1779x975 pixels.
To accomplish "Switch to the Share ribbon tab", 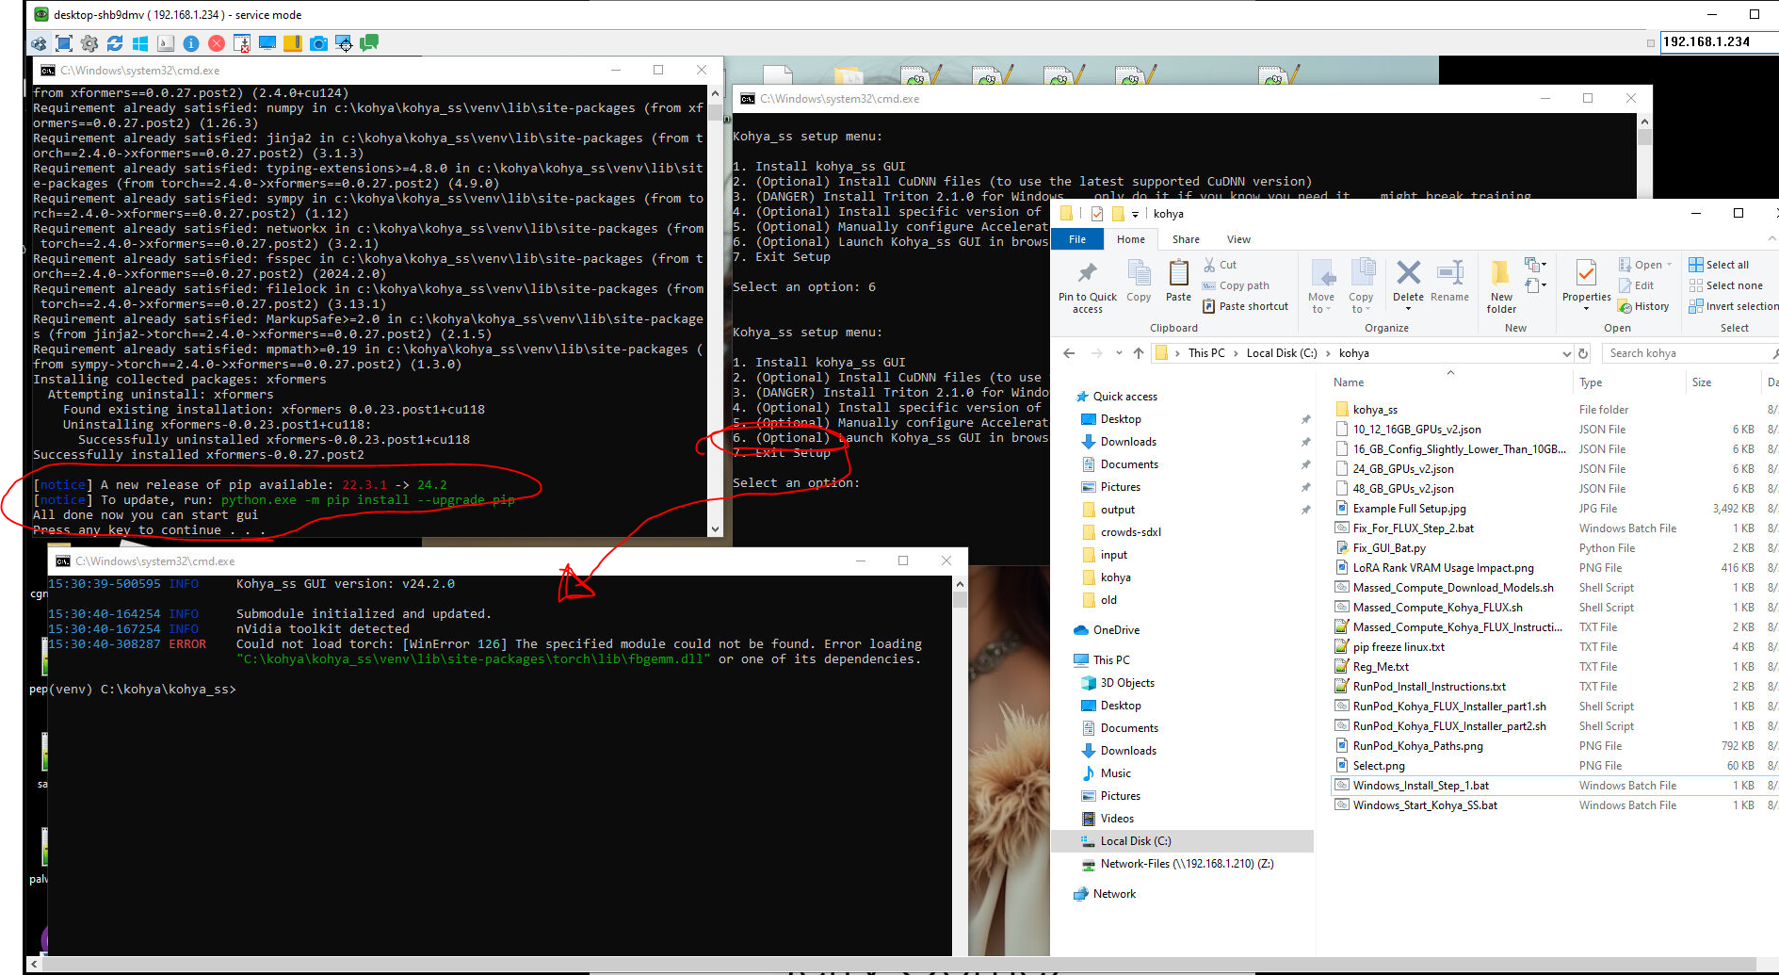I will (1186, 239).
